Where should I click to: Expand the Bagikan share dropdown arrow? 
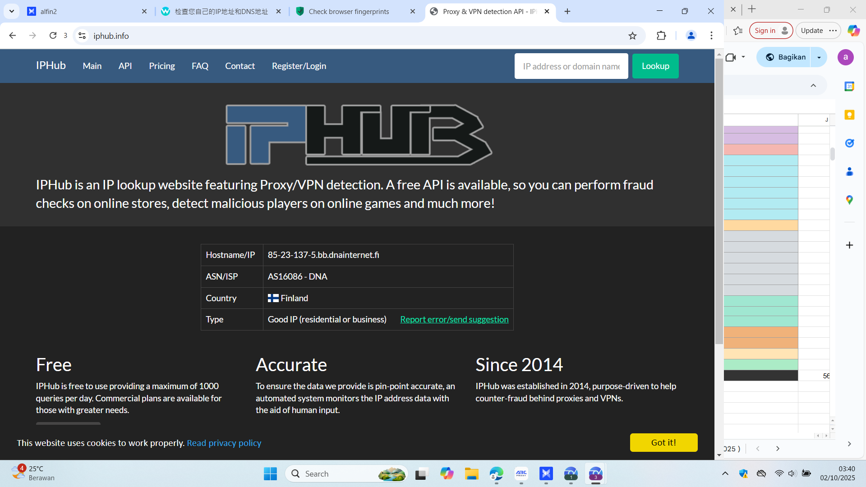point(819,57)
